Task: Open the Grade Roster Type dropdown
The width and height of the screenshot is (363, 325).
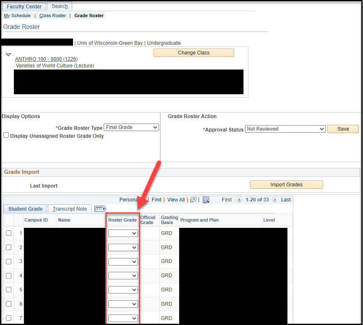Action: (132, 127)
